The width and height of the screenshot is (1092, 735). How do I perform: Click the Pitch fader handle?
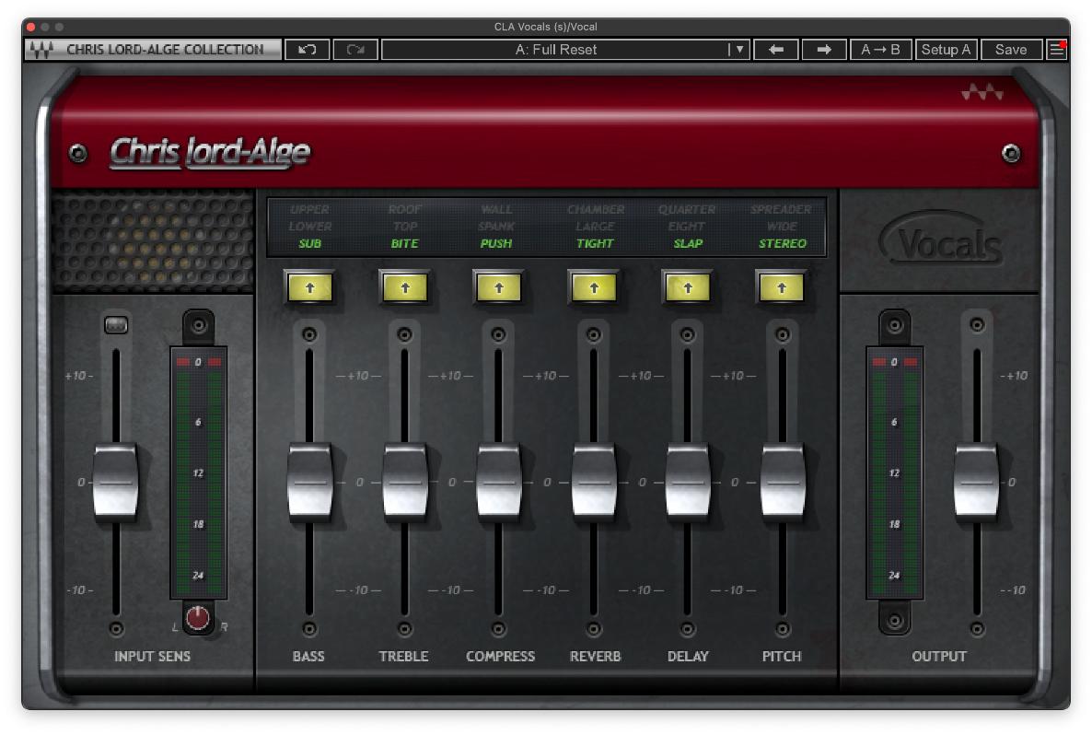click(782, 482)
